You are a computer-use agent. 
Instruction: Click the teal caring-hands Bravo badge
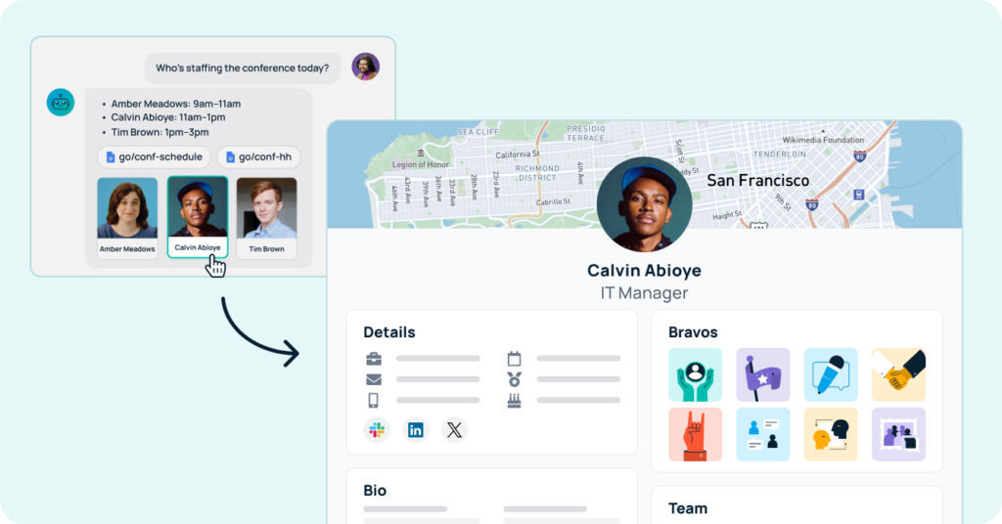click(696, 374)
